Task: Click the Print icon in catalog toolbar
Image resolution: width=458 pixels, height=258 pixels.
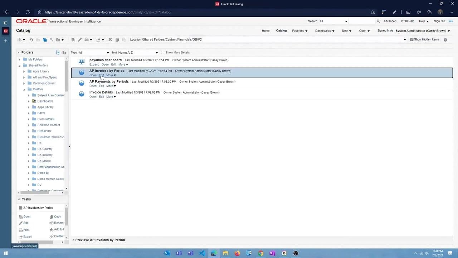Action: 86,40
